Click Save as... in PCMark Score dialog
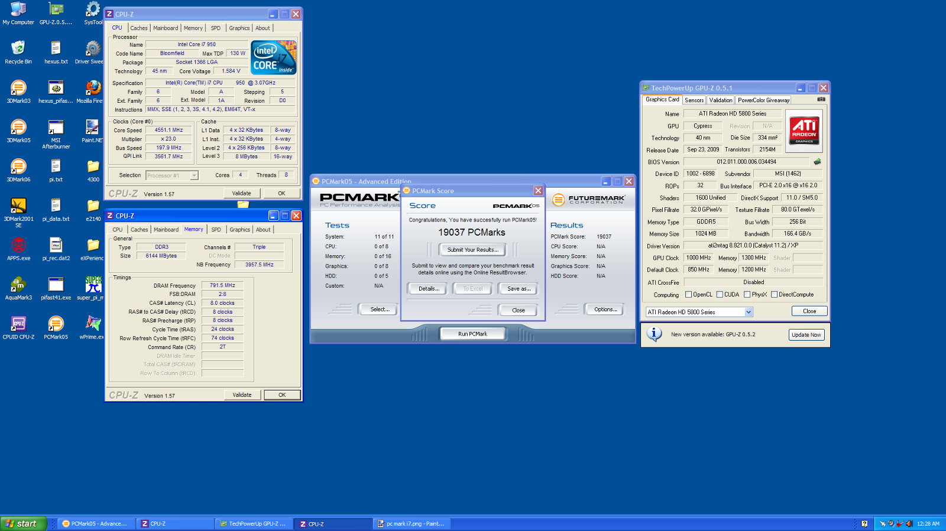Screen dimensions: 946x531 [519, 289]
